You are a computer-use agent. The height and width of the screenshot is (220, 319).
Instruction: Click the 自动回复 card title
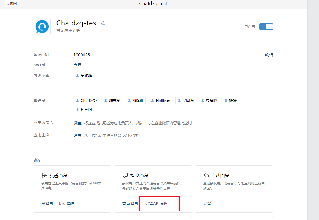pos(220,175)
